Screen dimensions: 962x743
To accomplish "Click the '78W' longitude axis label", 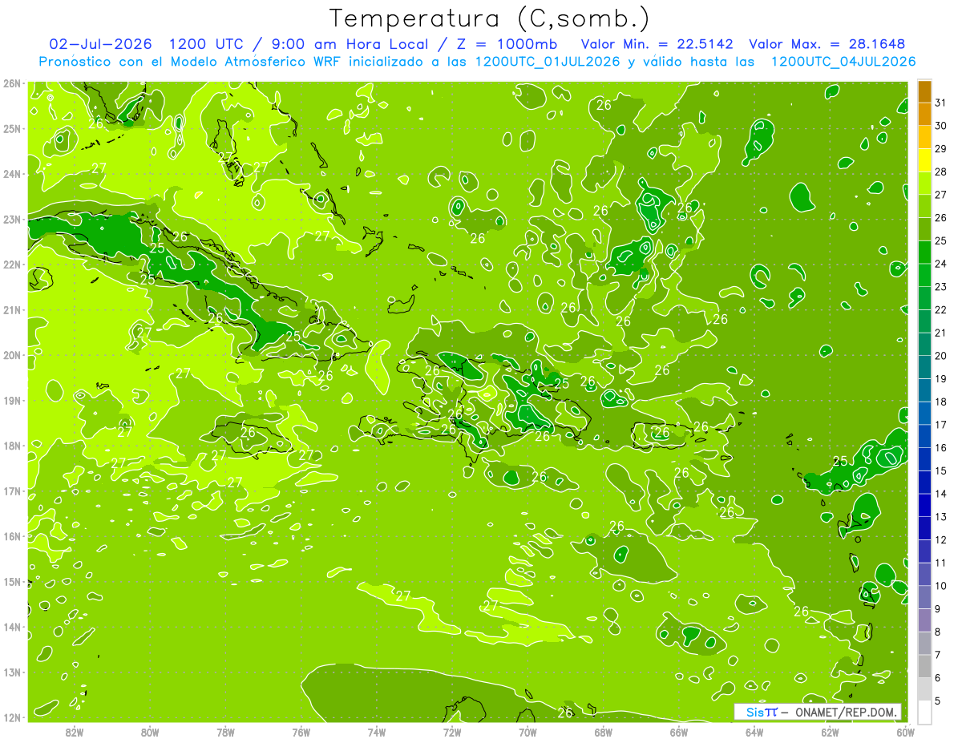I will (225, 732).
